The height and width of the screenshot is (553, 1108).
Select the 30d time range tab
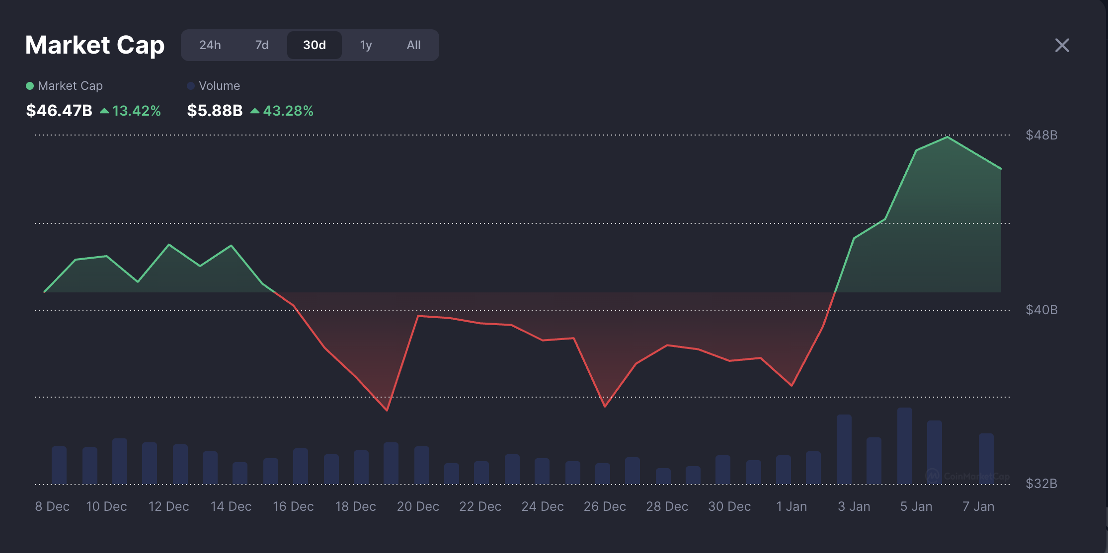coord(314,45)
